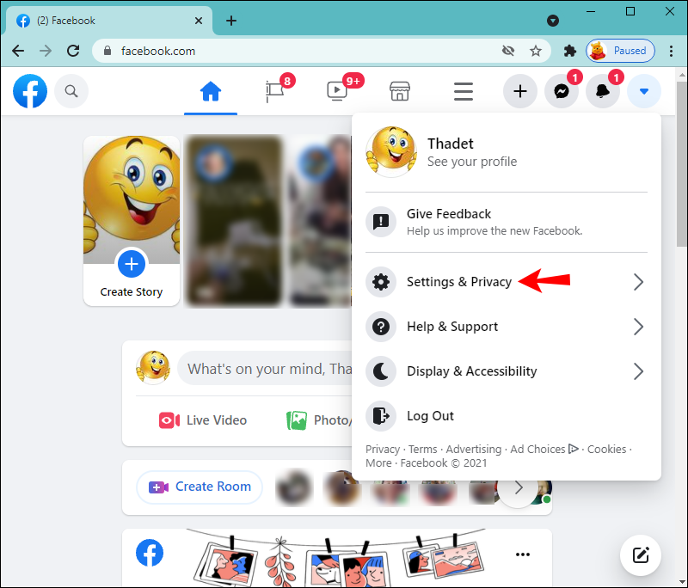Select the Home tab

click(x=211, y=91)
